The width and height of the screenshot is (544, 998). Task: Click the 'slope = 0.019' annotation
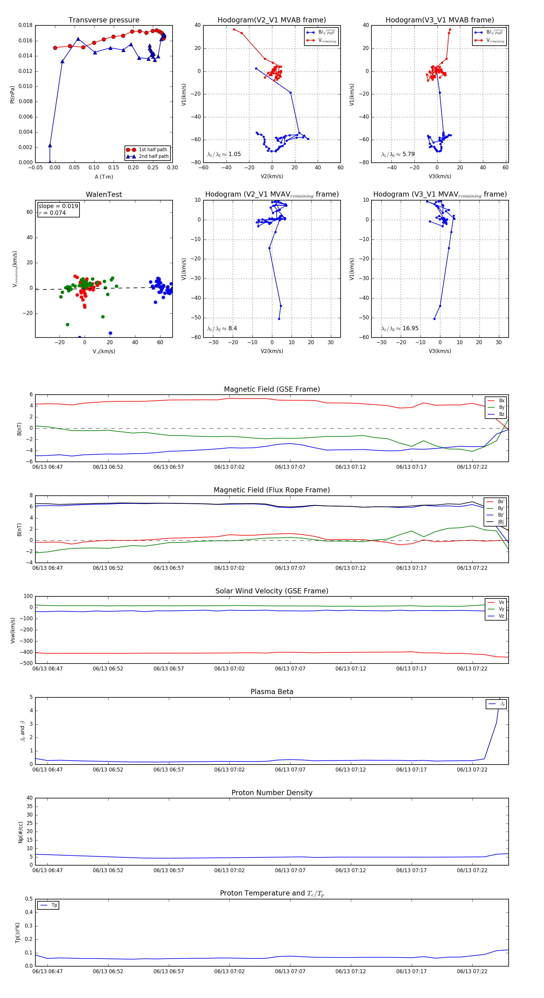coord(58,206)
